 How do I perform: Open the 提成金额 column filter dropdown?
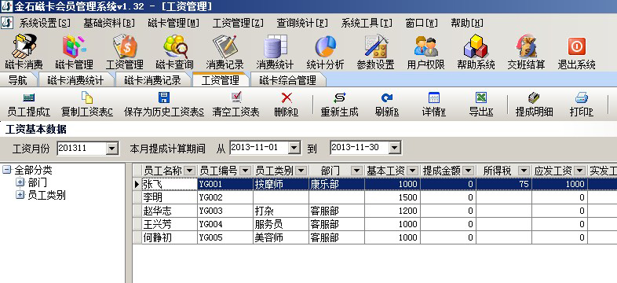[469, 171]
